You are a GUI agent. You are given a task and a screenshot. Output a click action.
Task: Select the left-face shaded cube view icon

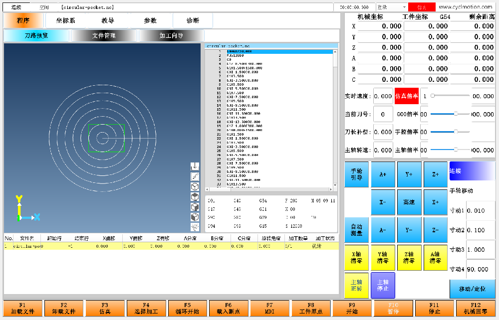click(x=195, y=217)
